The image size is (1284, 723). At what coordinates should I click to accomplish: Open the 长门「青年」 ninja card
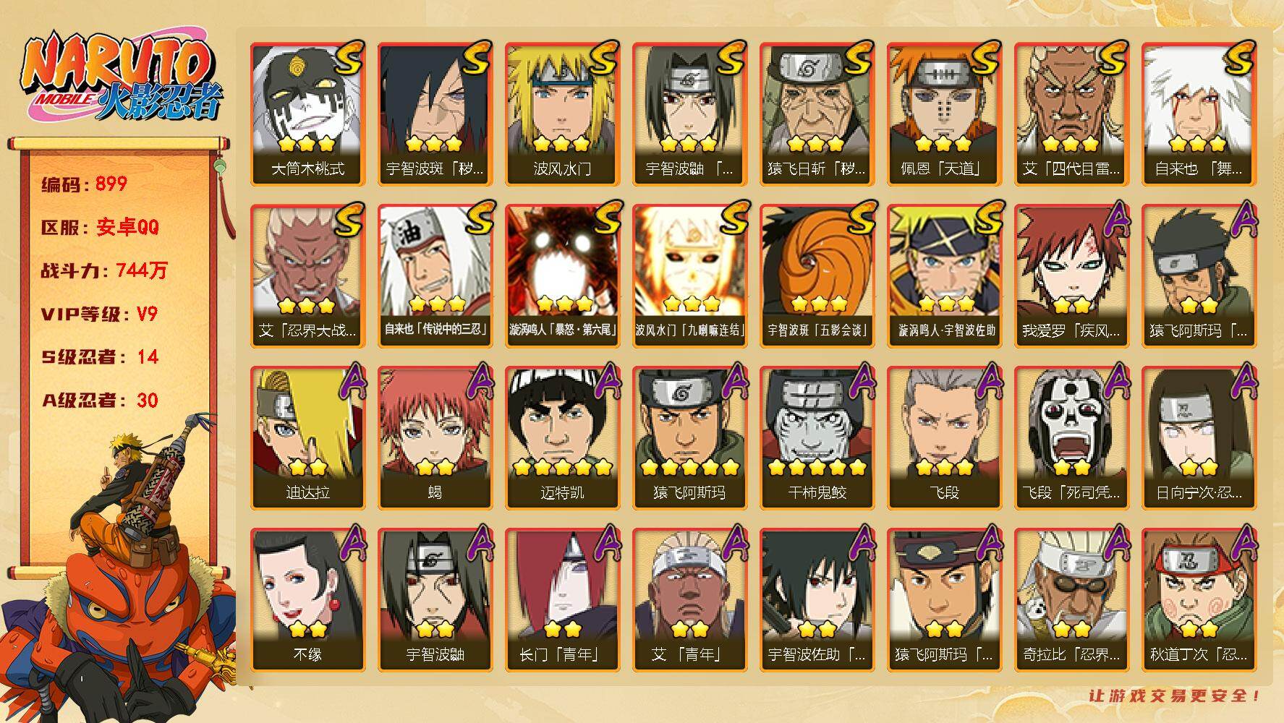tap(562, 600)
